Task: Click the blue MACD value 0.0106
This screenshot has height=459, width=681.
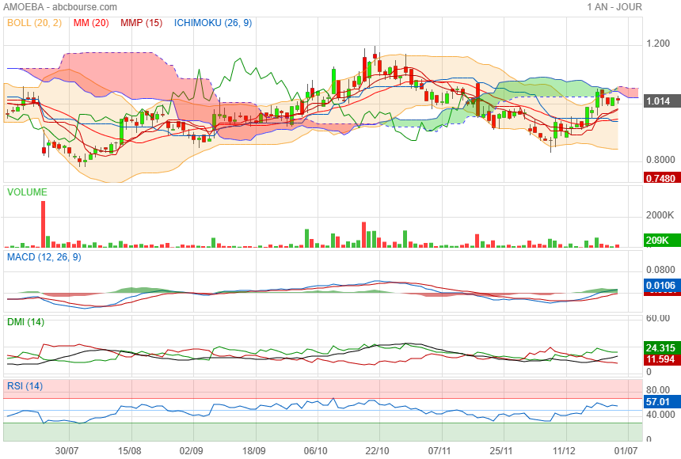Action: [x=660, y=286]
